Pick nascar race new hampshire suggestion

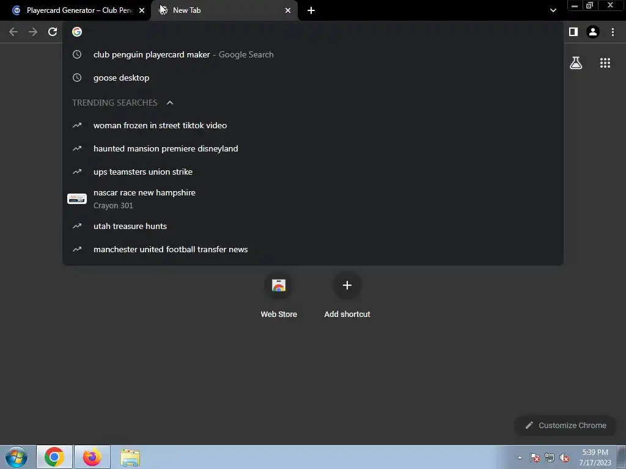pyautogui.click(x=313, y=198)
